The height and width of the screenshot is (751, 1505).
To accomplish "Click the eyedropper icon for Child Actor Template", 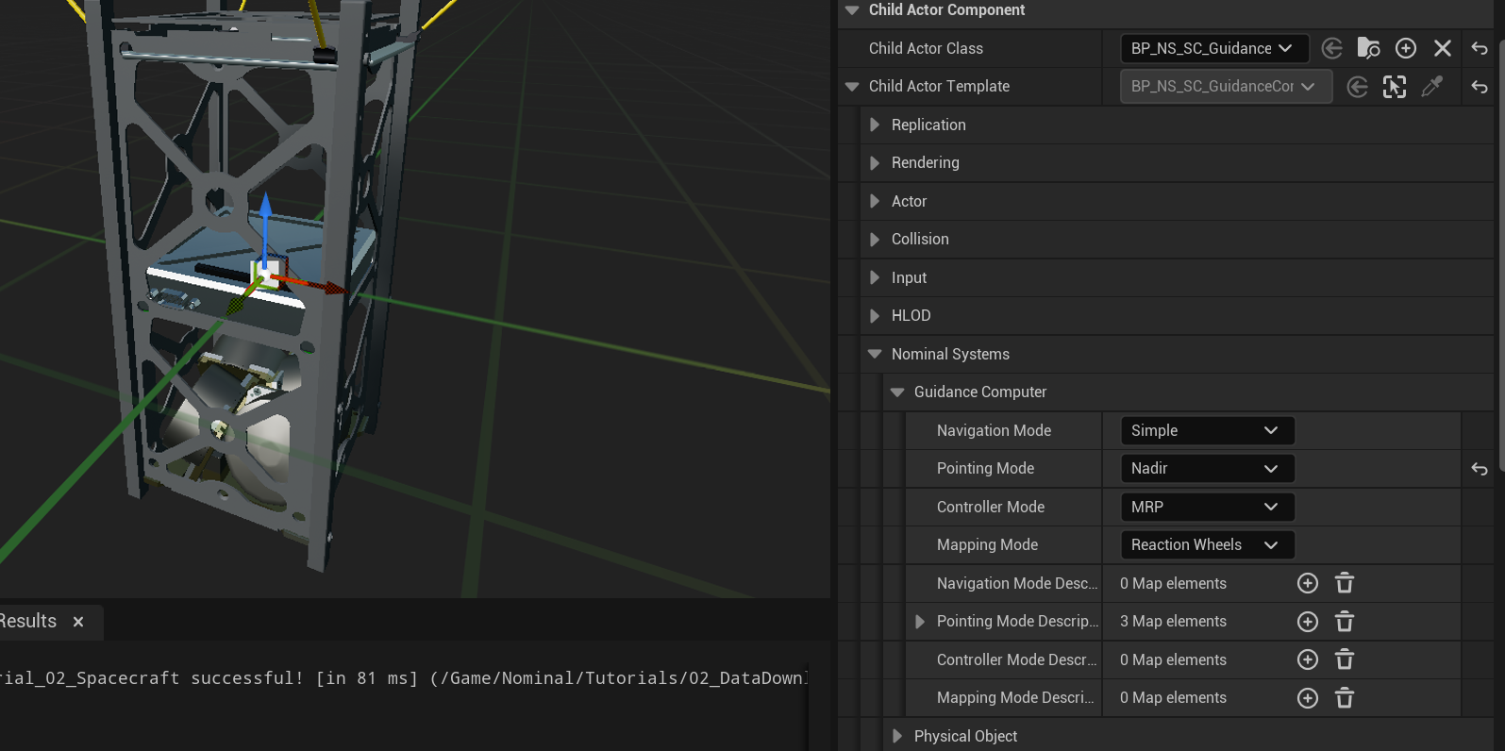I will pos(1431,87).
